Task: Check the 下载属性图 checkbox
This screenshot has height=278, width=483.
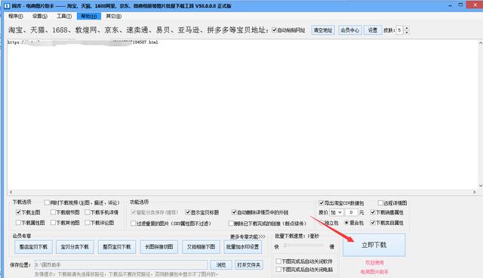Action: [18, 223]
